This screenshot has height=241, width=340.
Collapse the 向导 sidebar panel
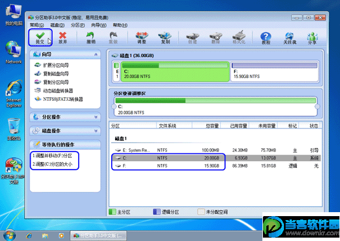click(x=96, y=54)
